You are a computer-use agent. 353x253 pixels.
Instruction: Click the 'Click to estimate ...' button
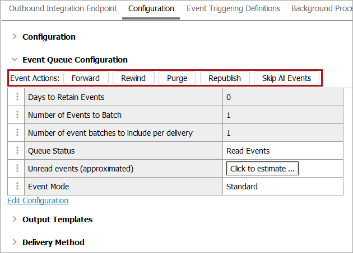point(262,169)
